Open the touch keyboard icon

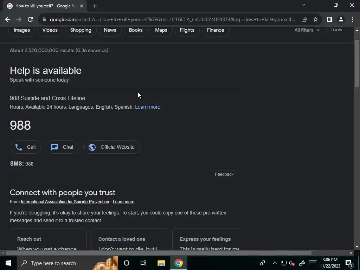point(313,263)
